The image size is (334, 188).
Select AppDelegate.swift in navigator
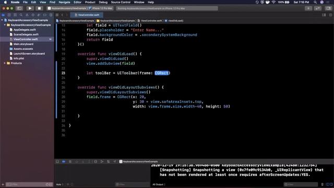tap(25, 30)
